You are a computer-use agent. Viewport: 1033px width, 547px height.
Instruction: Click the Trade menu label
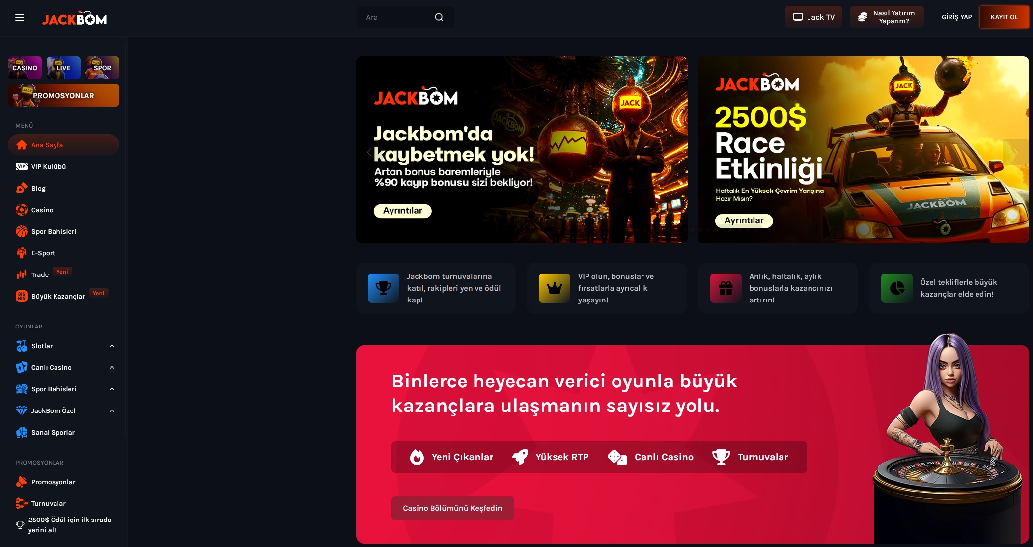40,275
